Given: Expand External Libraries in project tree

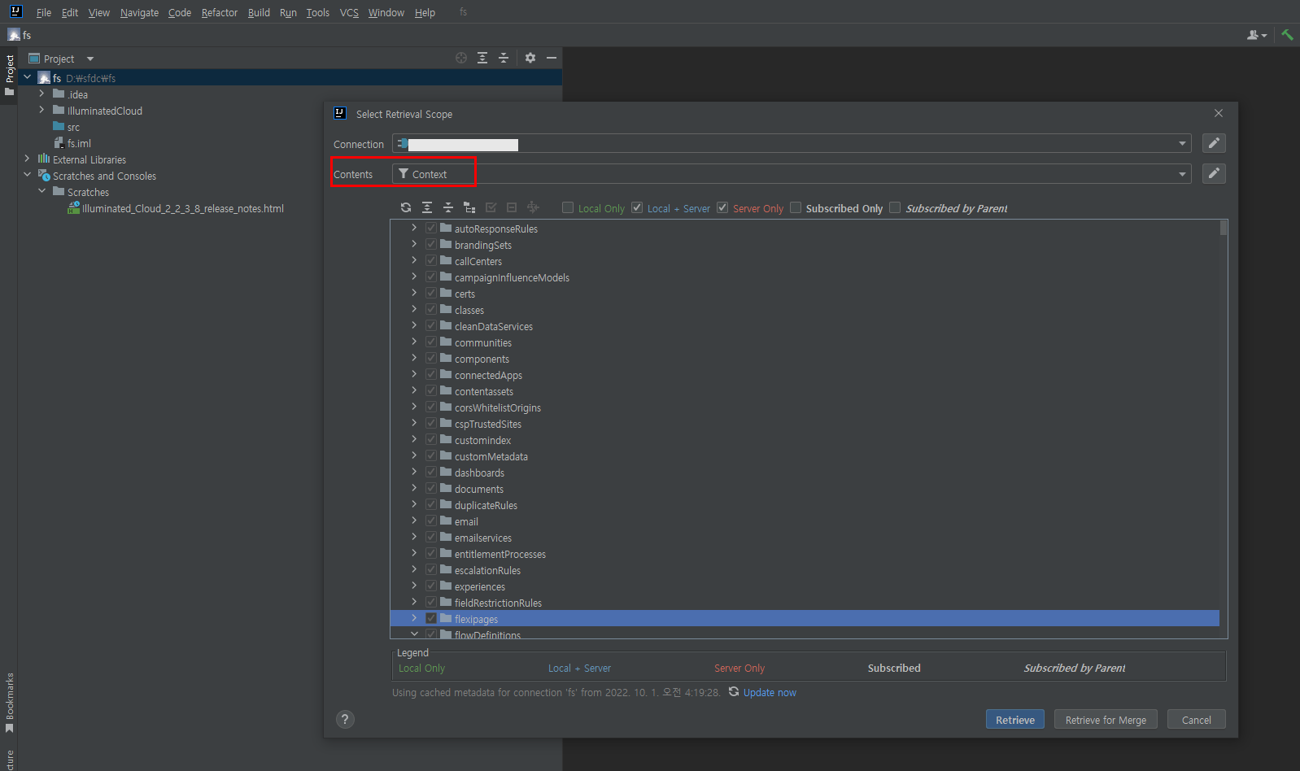Looking at the screenshot, I should [27, 159].
